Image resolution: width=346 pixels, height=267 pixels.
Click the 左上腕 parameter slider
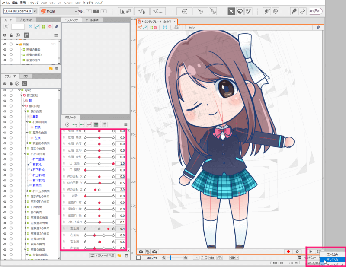99,229
